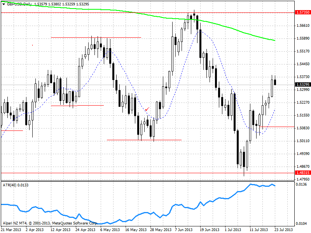The height and width of the screenshot is (233, 311).
Task: Click the 1.51550 price axis label
Action: (x=303, y=115)
